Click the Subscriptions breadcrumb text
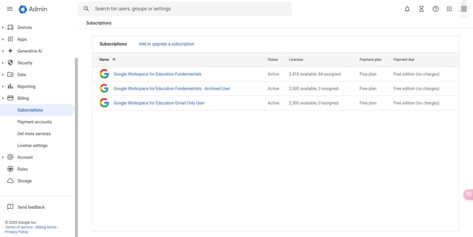Image resolution: width=473 pixels, height=237 pixels. [x=99, y=23]
